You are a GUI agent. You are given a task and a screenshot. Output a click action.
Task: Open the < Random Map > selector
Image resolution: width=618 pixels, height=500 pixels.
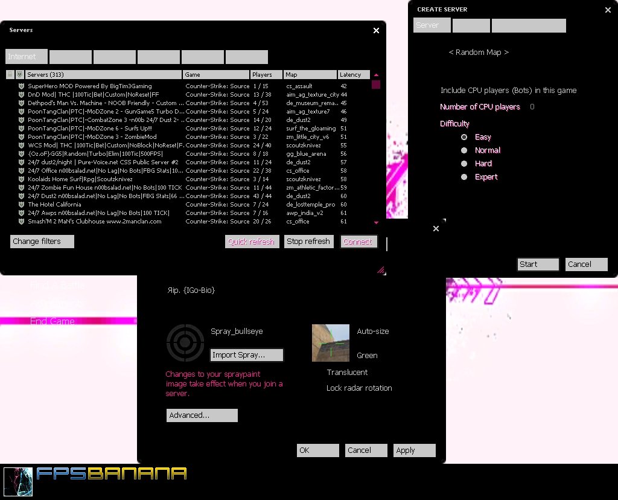[x=479, y=53]
